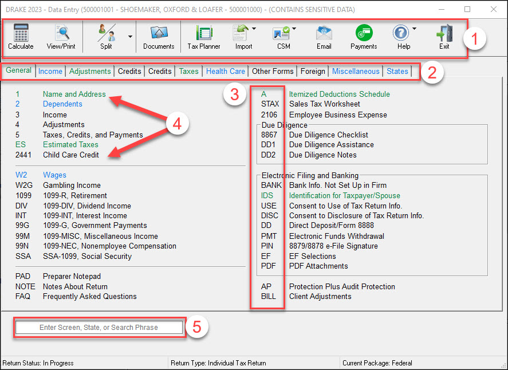Click the Return Status: In Progress text
Image resolution: width=508 pixels, height=370 pixels.
[x=38, y=363]
